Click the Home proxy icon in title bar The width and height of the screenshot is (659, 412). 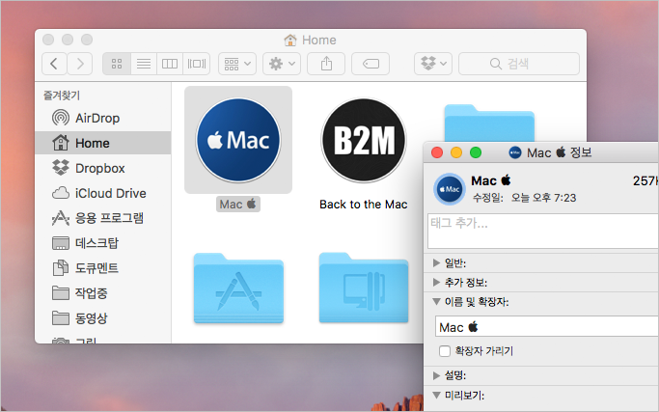[290, 40]
